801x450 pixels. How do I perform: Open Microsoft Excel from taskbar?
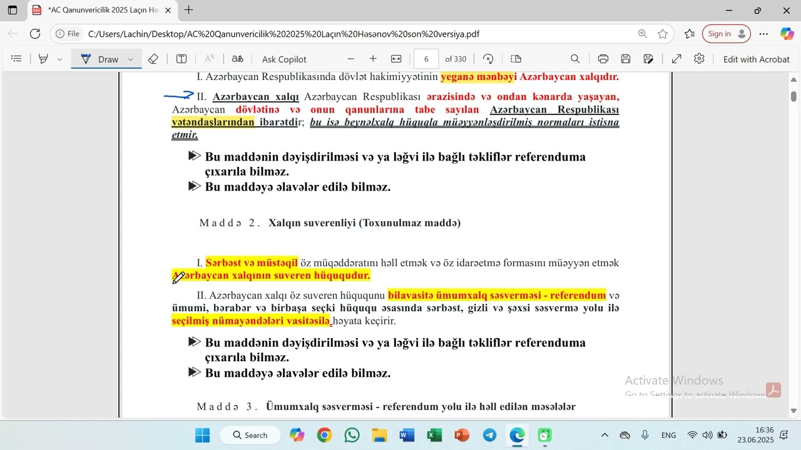pos(434,435)
